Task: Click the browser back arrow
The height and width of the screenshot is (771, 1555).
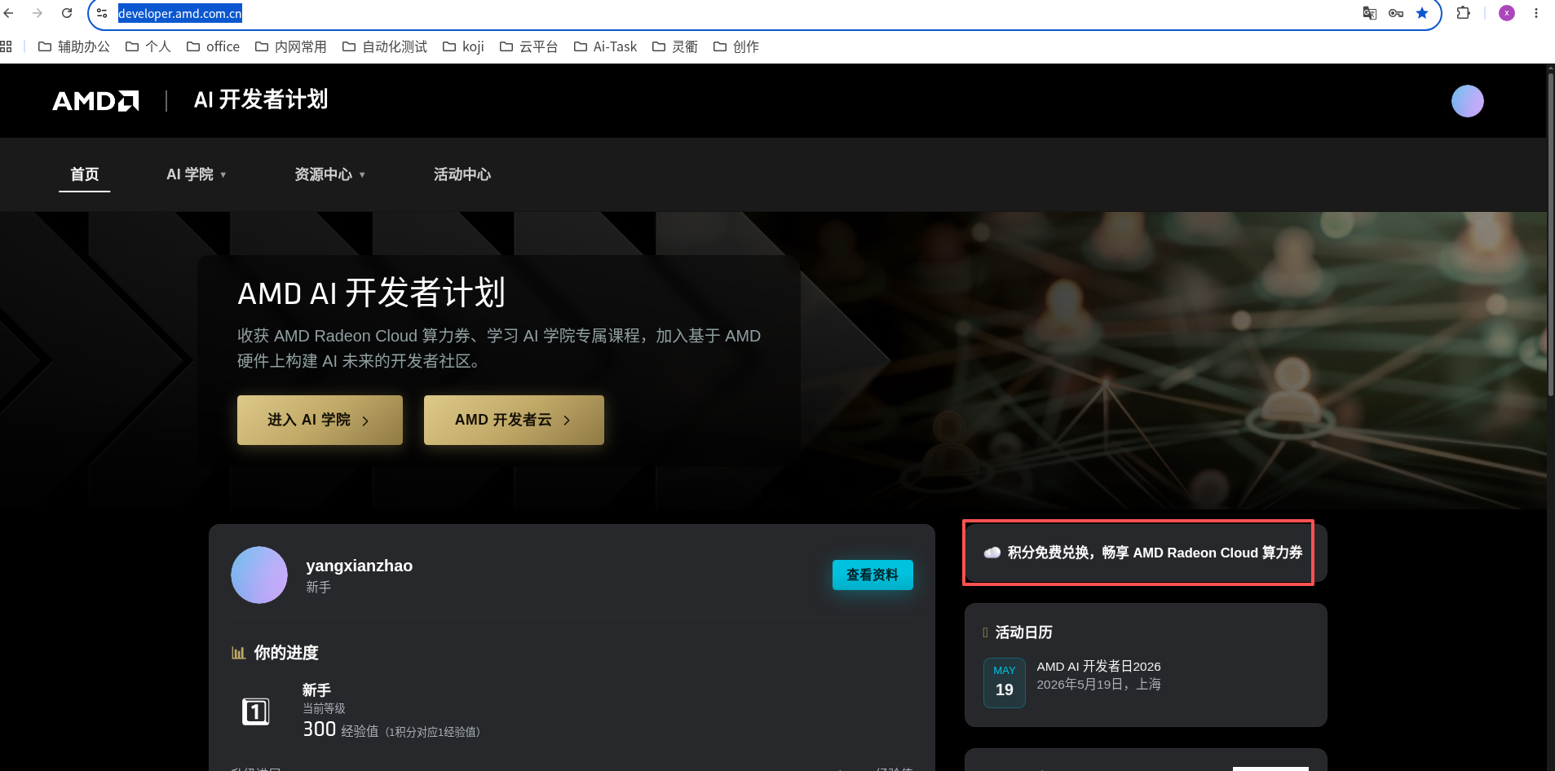Action: pyautogui.click(x=9, y=13)
